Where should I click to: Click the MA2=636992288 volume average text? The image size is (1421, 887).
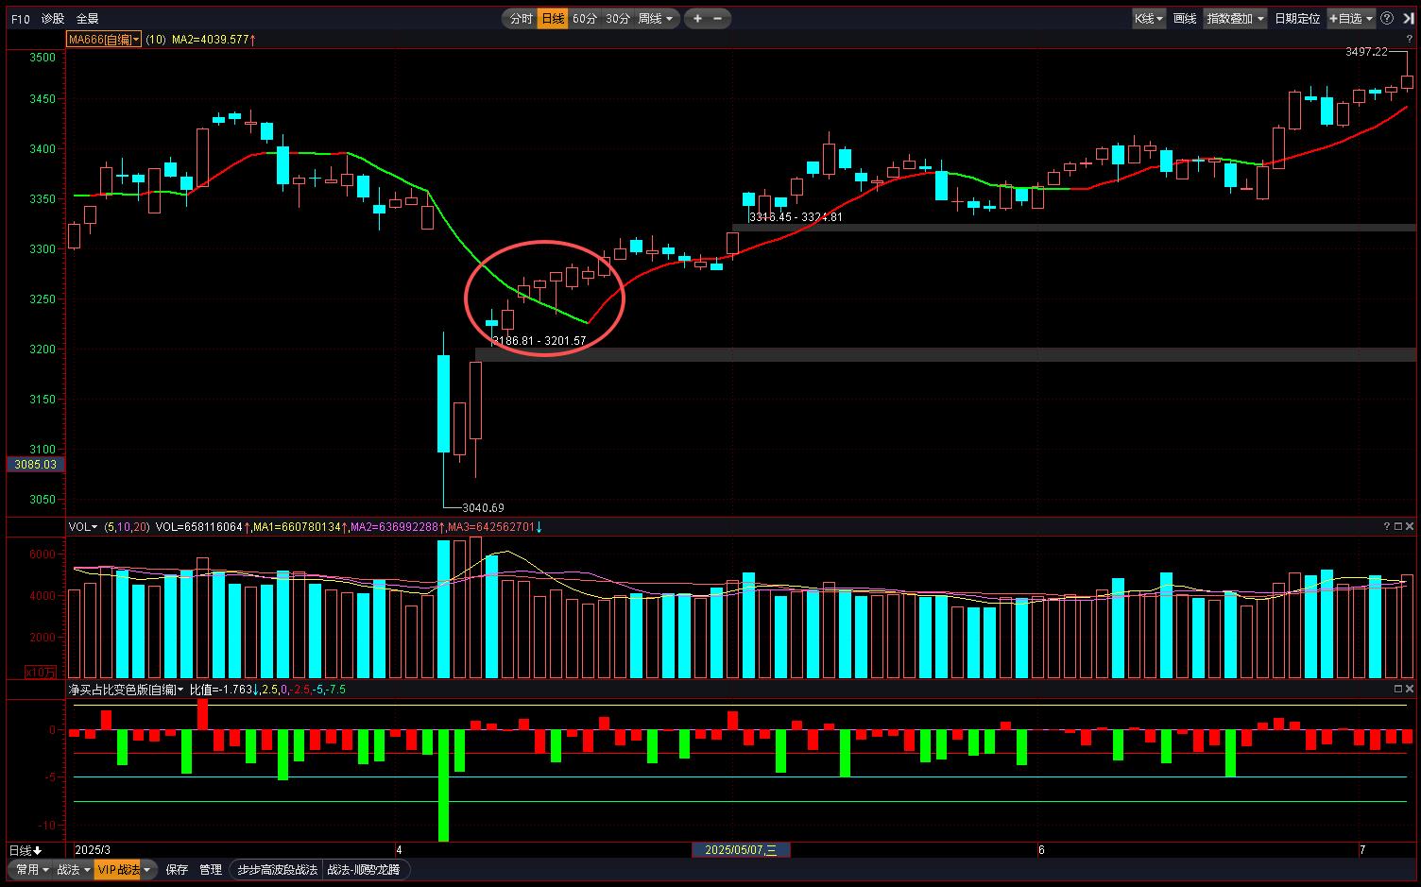click(x=398, y=526)
